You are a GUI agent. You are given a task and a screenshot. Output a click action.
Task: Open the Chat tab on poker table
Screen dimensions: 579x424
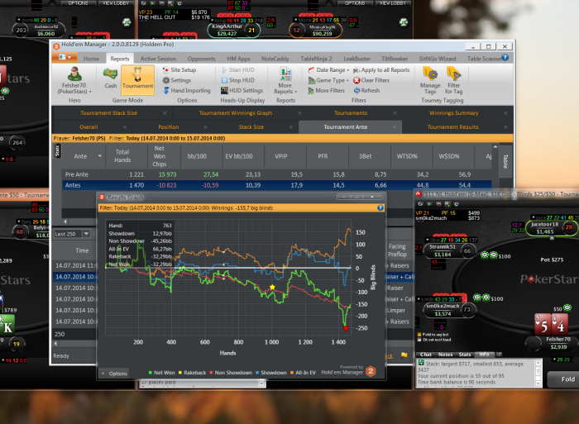(x=425, y=355)
